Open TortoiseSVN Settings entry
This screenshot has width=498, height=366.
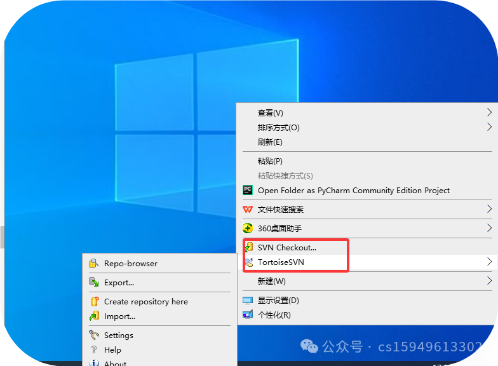(160, 335)
